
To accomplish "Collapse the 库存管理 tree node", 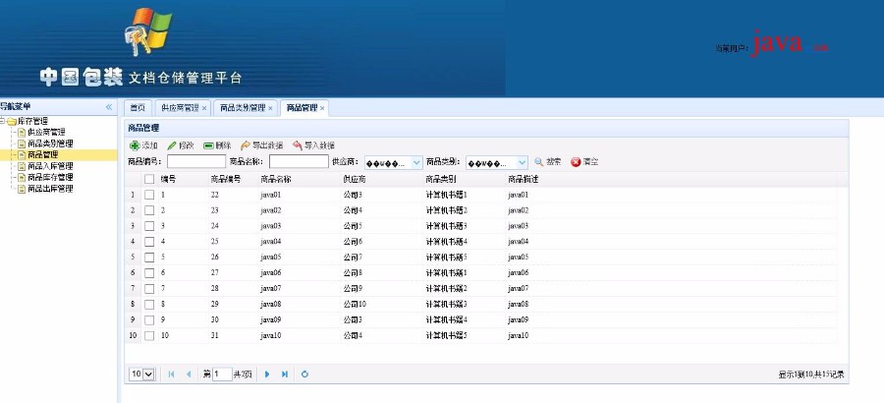I will (x=2, y=121).
